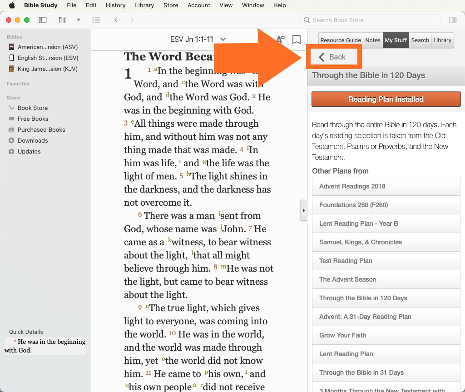Expand the ESV Jn 1:1-11 passage dropdown
Screen dimensions: 465x392
point(223,39)
